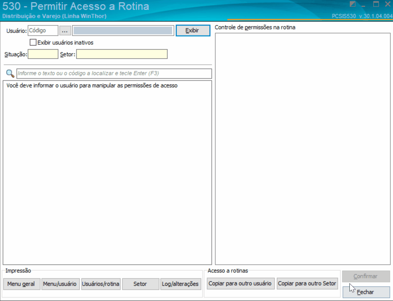This screenshot has width=393, height=301.
Task: Click the Situação yellow field
Action: pos(43,54)
